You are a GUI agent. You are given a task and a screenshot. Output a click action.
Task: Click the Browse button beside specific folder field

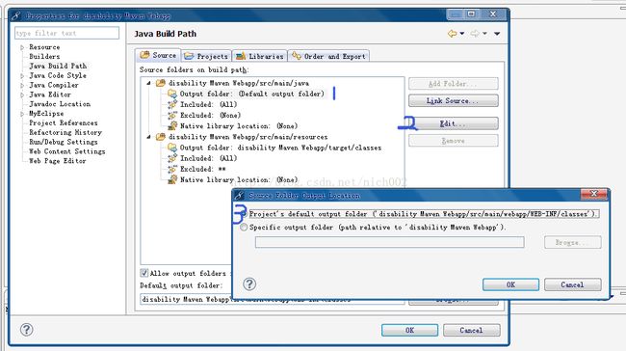(x=572, y=242)
